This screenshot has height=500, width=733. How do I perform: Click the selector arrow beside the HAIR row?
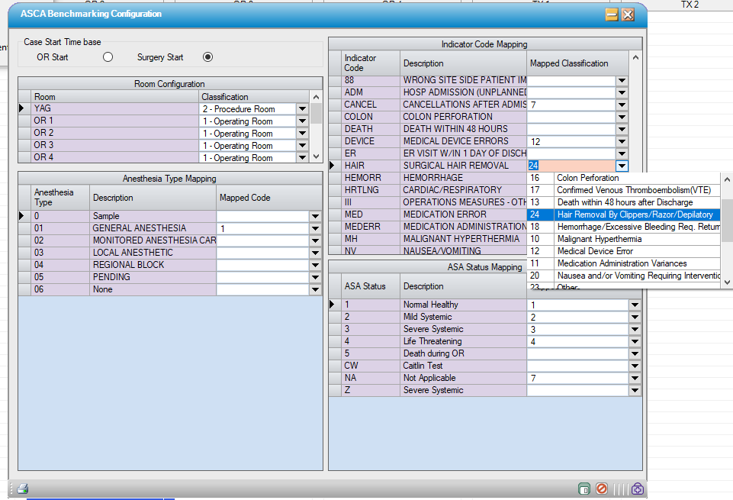click(333, 165)
